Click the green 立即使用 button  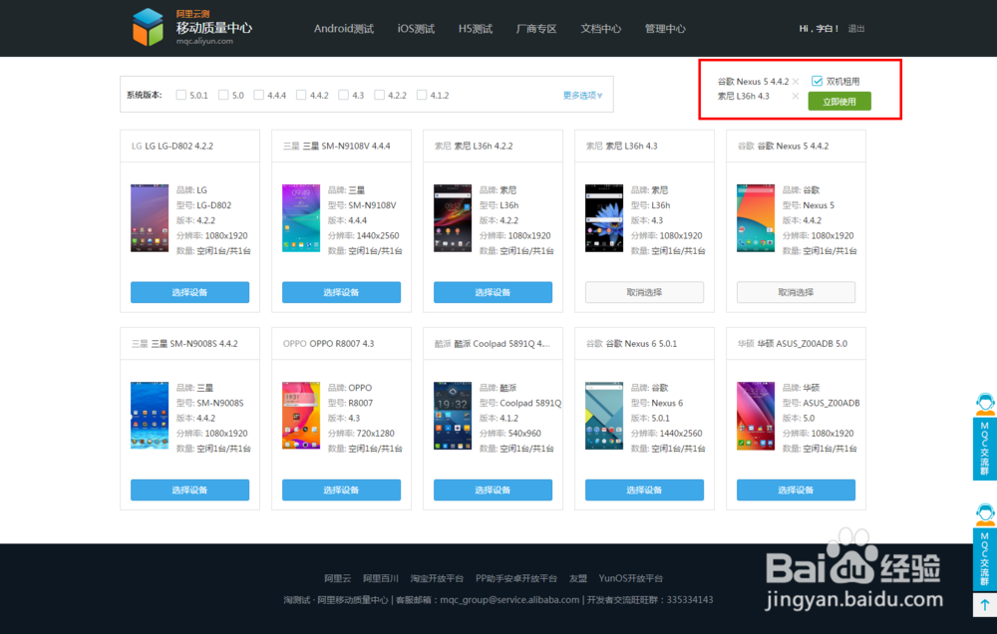click(839, 101)
